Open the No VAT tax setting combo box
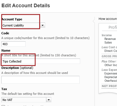117x106 pixels. (26, 100)
